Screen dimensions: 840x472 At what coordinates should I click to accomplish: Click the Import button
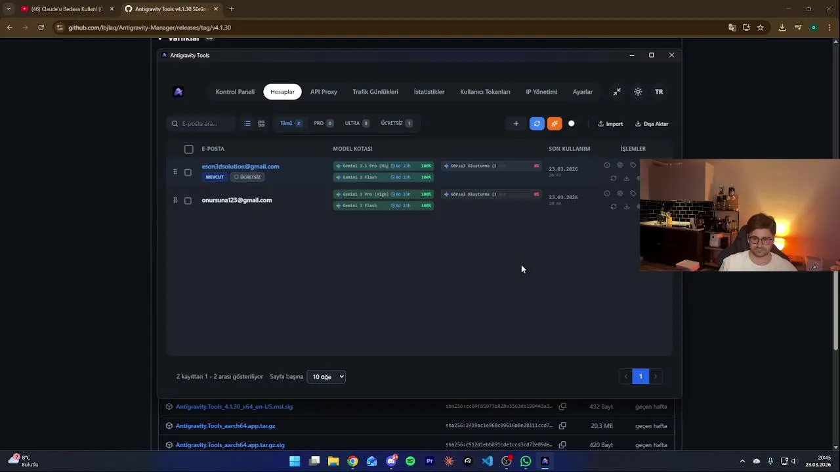point(610,124)
